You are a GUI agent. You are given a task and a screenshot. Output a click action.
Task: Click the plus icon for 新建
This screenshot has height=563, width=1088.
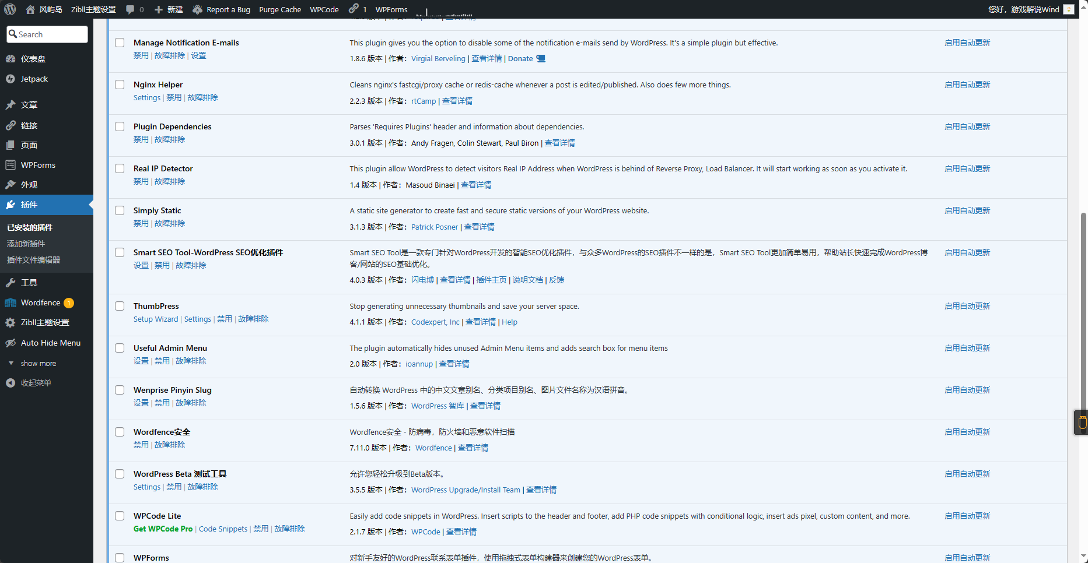(x=159, y=9)
